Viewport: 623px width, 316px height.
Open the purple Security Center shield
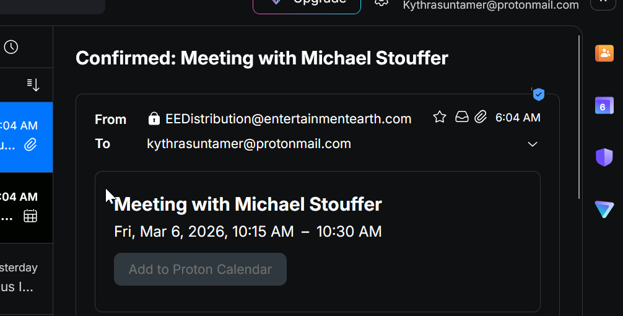click(604, 157)
